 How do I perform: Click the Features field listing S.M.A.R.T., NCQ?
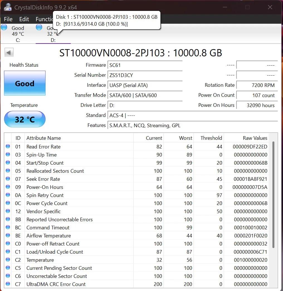pyautogui.click(x=192, y=126)
